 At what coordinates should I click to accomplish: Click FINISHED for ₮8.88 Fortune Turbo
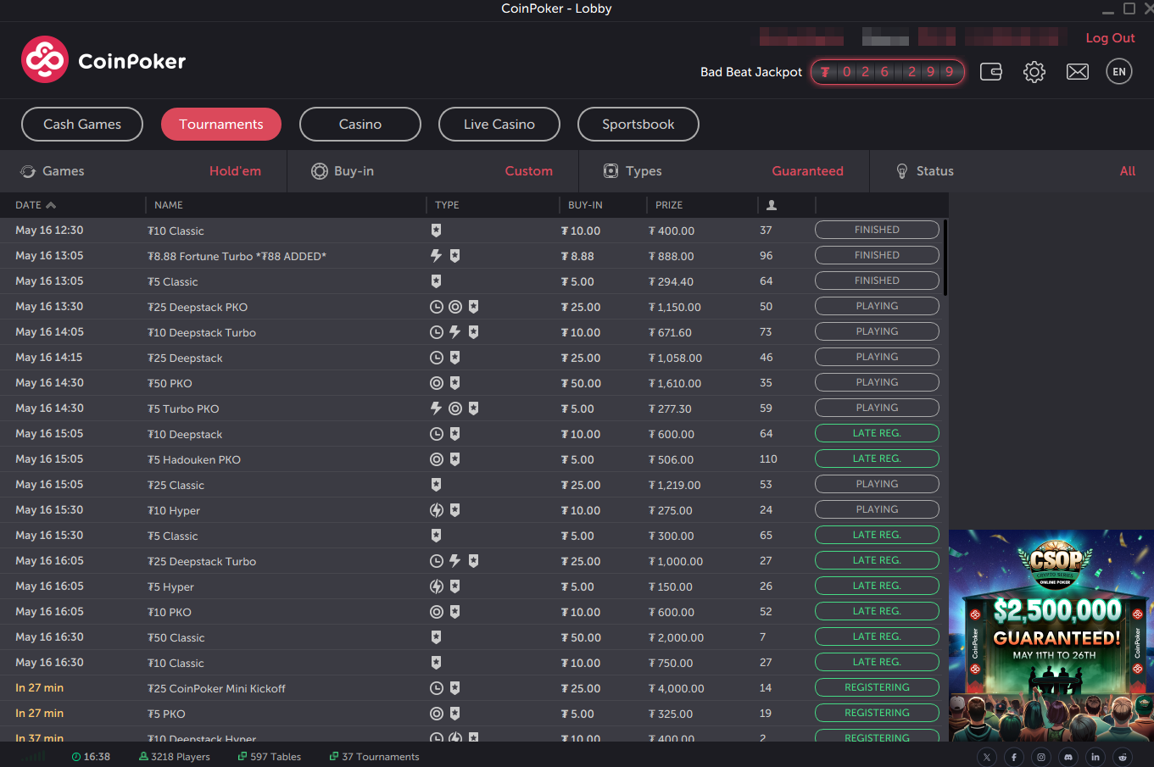(x=877, y=255)
